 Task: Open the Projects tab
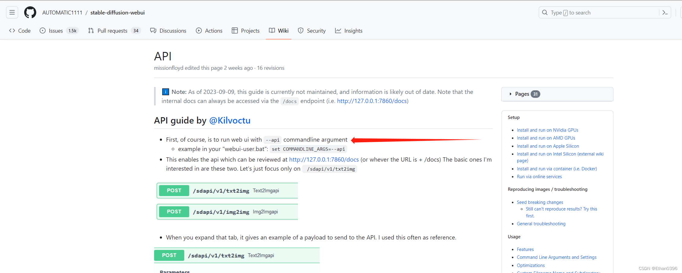tap(246, 31)
